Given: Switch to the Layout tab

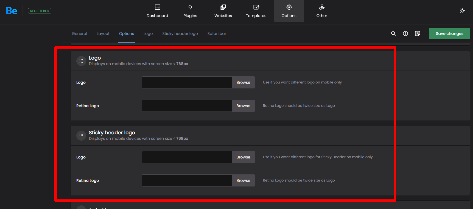Looking at the screenshot, I should click(103, 34).
